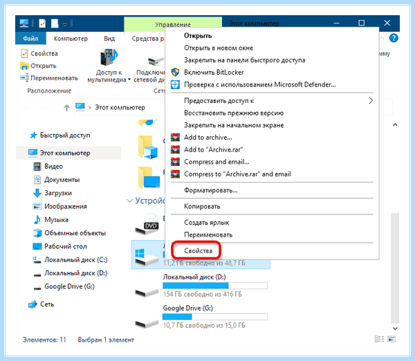Click the new folder quick access icon
415x361 pixels.
click(55, 24)
